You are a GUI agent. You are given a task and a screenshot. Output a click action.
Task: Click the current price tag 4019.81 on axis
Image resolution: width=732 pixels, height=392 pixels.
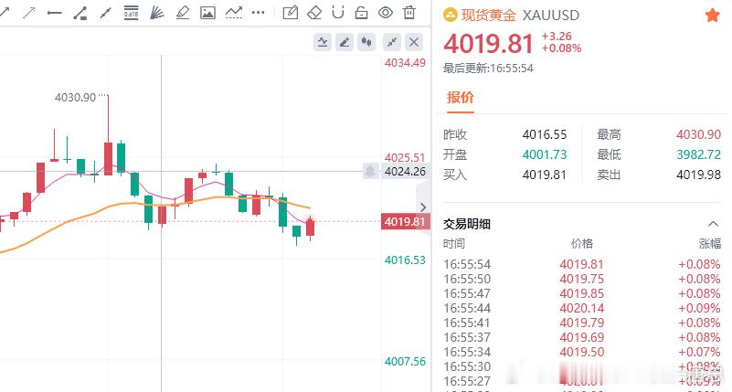pyautogui.click(x=405, y=221)
